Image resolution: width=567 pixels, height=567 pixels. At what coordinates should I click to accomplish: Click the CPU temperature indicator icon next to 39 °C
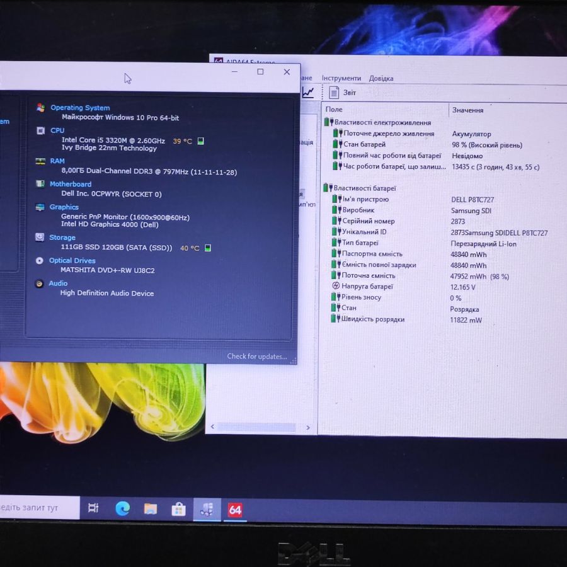[201, 141]
